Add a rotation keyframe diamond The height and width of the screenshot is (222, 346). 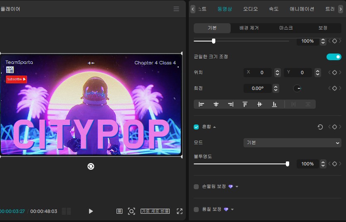coord(334,88)
